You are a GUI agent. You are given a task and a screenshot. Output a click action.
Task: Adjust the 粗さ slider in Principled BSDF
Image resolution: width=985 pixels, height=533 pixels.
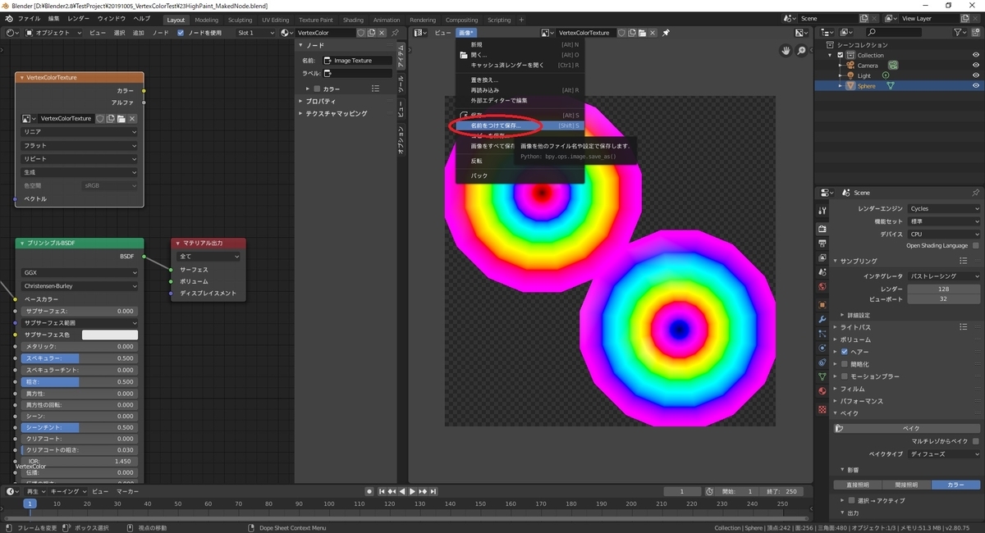pos(79,381)
